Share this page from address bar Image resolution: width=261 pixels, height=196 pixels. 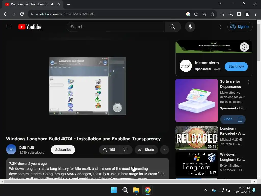coord(204,14)
